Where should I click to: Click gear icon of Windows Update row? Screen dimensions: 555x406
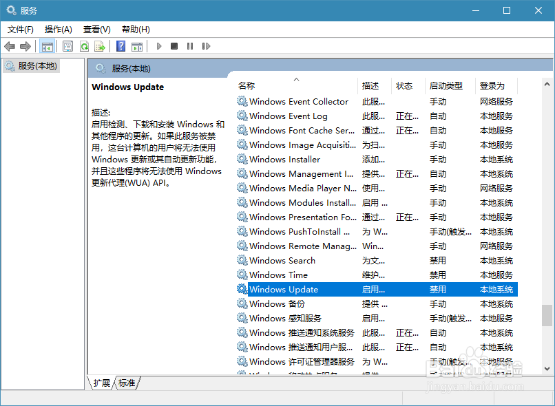[x=242, y=289]
